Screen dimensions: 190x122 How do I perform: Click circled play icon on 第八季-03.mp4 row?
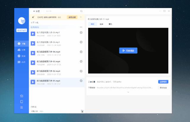(x=81, y=61)
